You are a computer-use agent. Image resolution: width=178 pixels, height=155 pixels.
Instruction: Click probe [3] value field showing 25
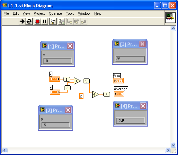pos(130,59)
